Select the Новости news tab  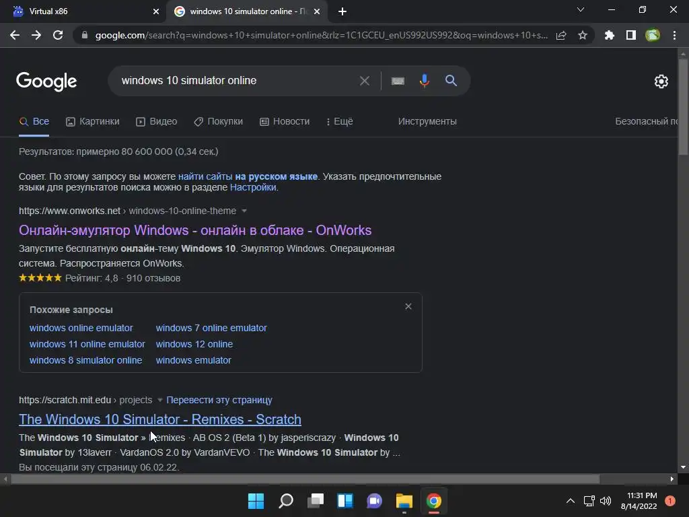[x=285, y=121]
